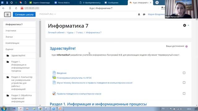Click the page icon before Изучи технику безопасности

point(54,82)
